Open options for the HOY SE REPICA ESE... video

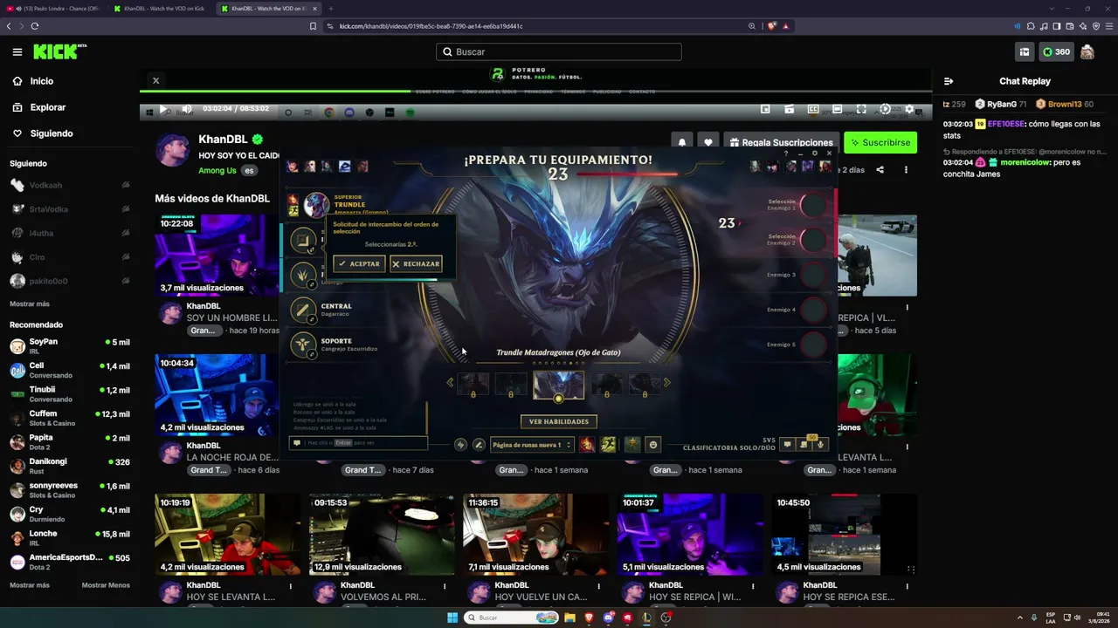coord(907,586)
